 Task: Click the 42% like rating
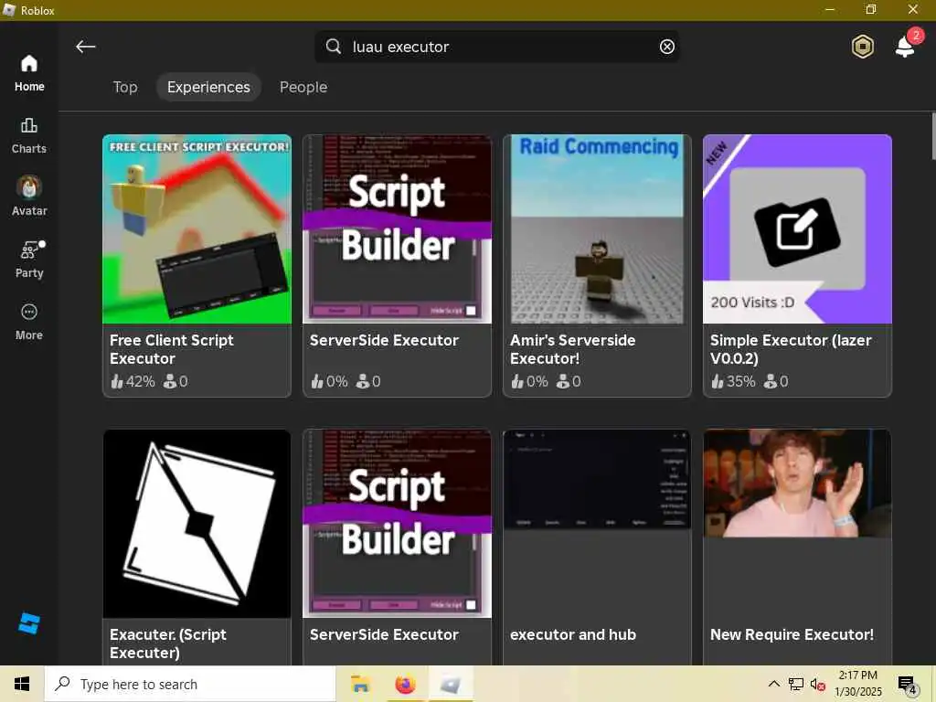[133, 381]
